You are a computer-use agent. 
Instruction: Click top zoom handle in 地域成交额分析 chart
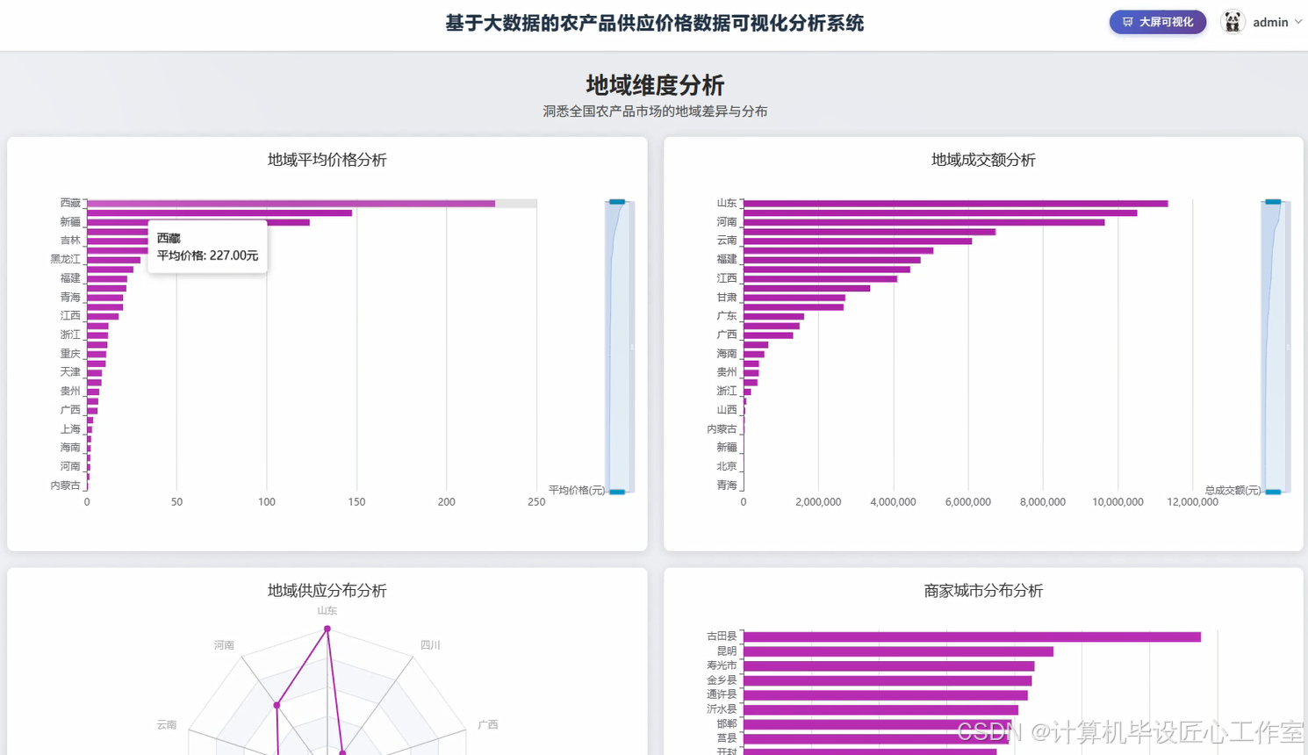pyautogui.click(x=1273, y=202)
